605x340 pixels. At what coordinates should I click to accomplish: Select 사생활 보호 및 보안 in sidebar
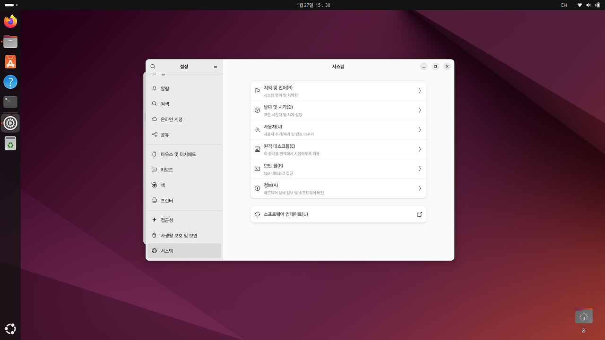click(x=184, y=236)
